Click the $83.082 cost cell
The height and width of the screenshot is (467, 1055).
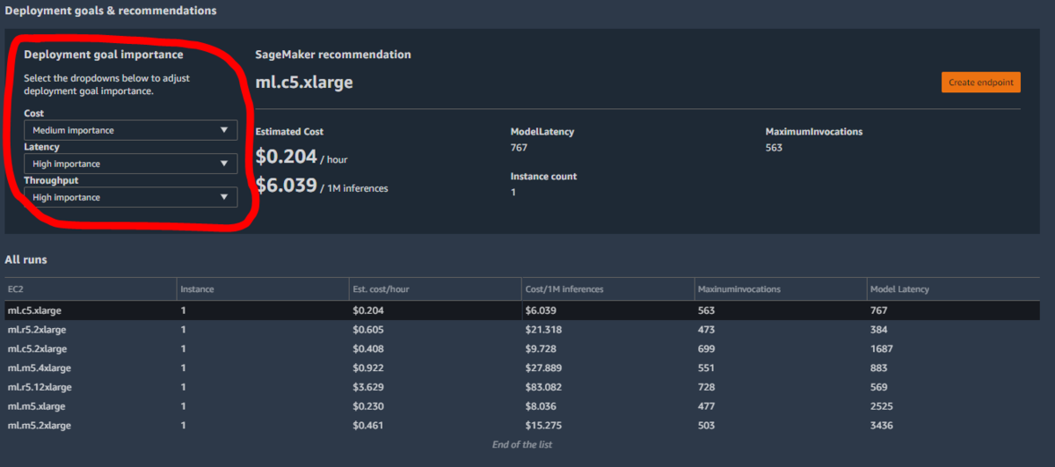coord(544,387)
